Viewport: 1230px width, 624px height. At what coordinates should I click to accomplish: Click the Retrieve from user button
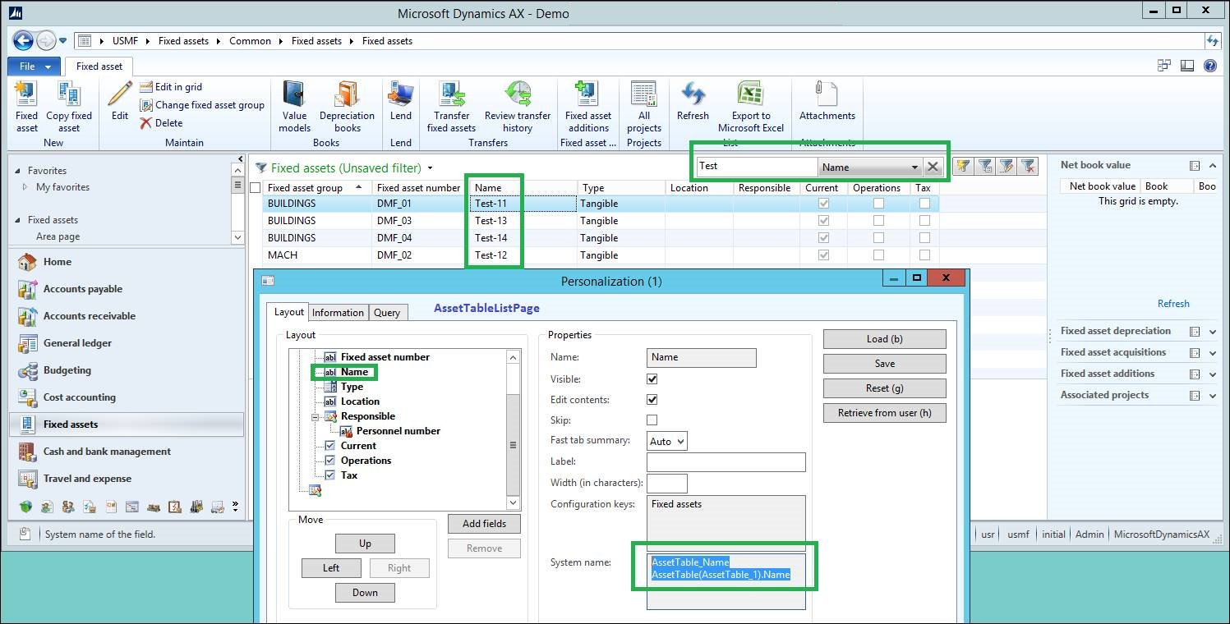[884, 413]
